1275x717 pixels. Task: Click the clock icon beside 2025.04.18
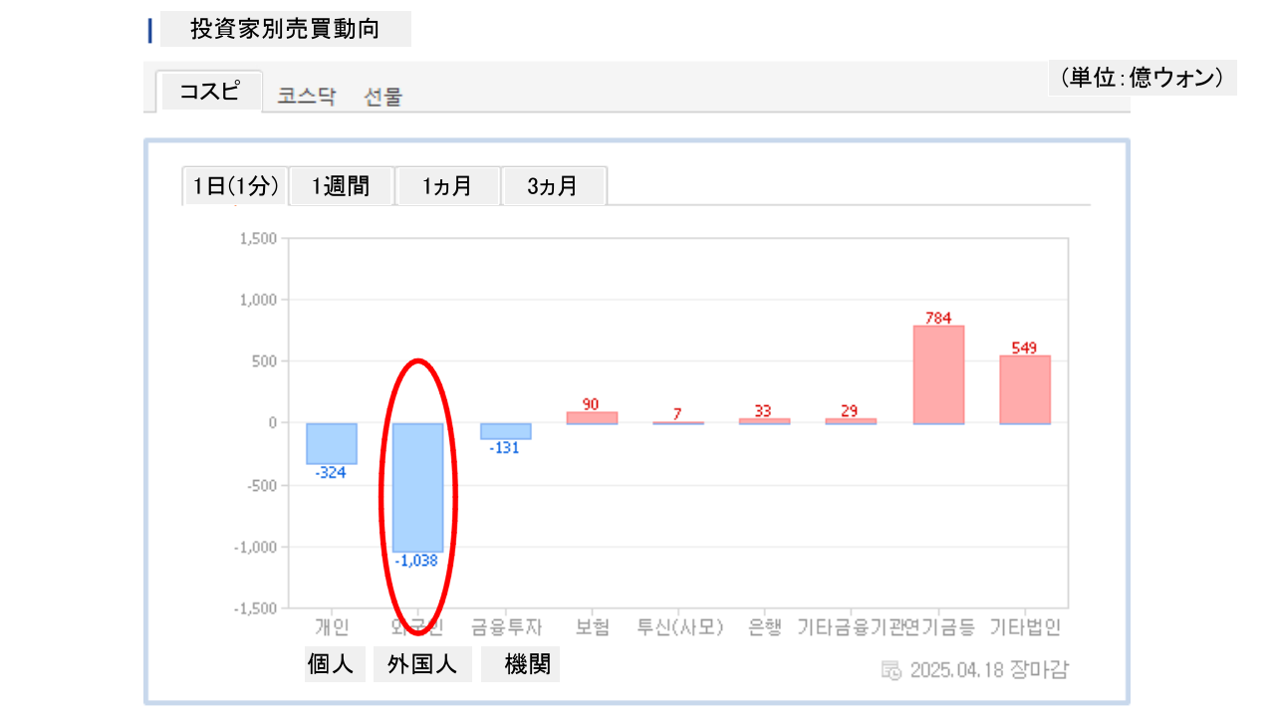(892, 669)
